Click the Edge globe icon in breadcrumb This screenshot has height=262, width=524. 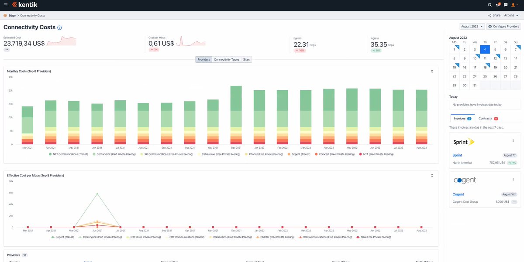(x=5, y=15)
